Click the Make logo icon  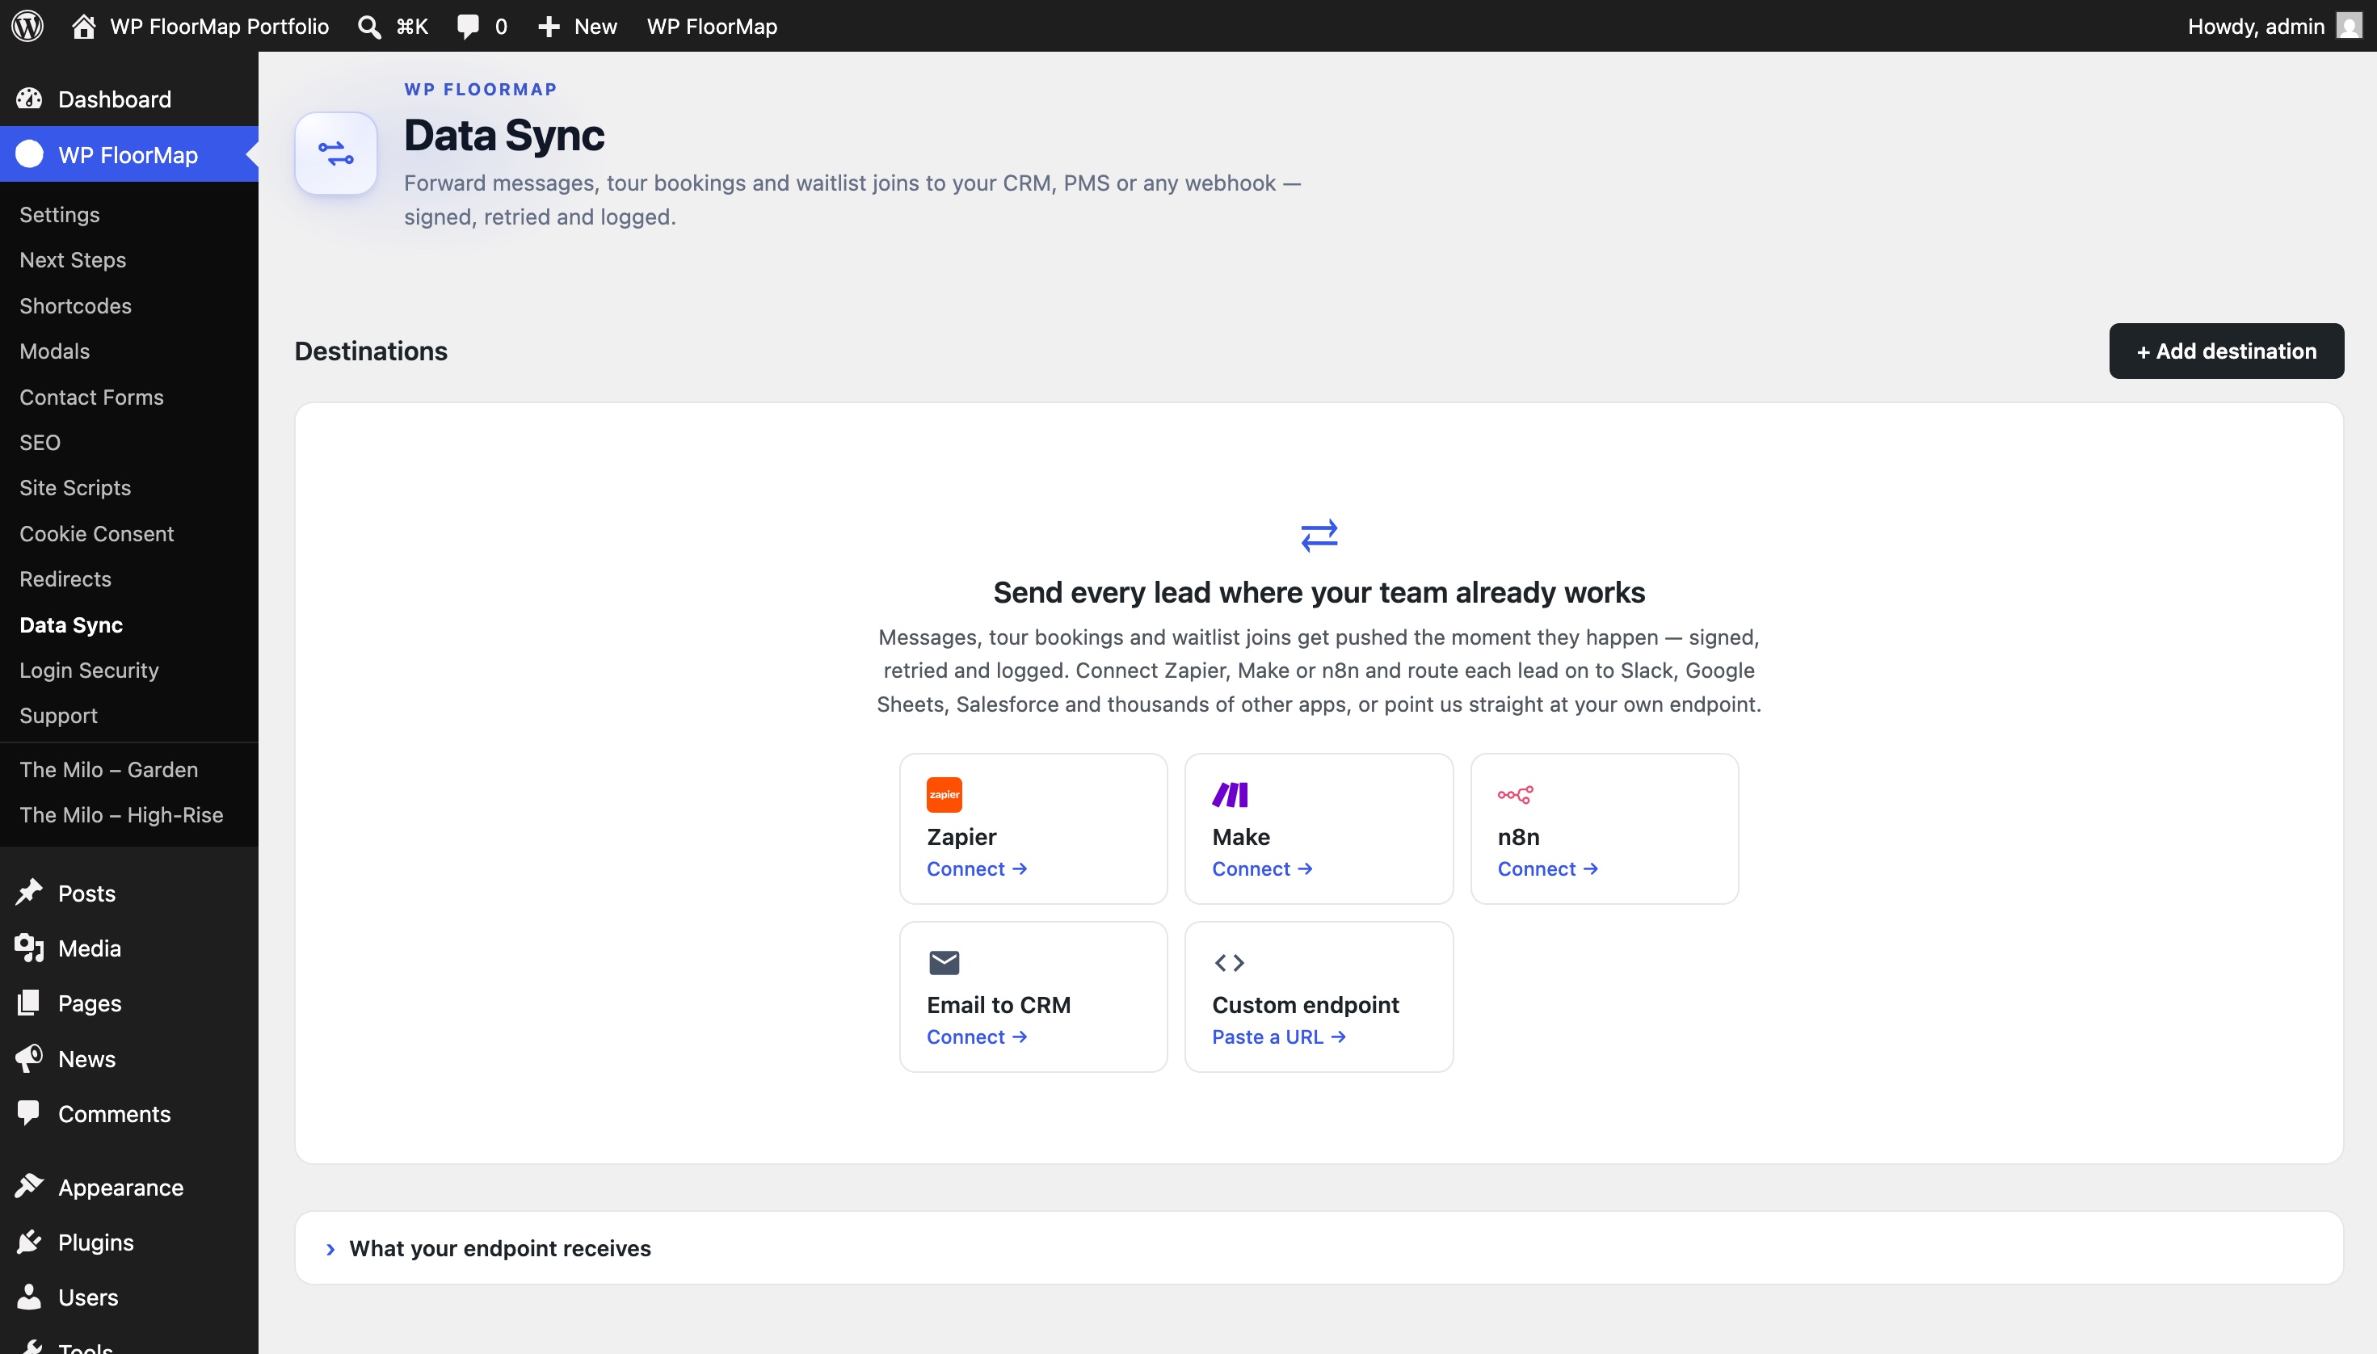pyautogui.click(x=1230, y=794)
